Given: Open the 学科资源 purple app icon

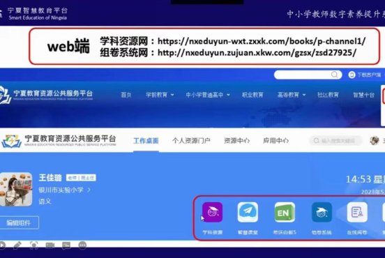Looking at the screenshot, I should coord(213,213).
